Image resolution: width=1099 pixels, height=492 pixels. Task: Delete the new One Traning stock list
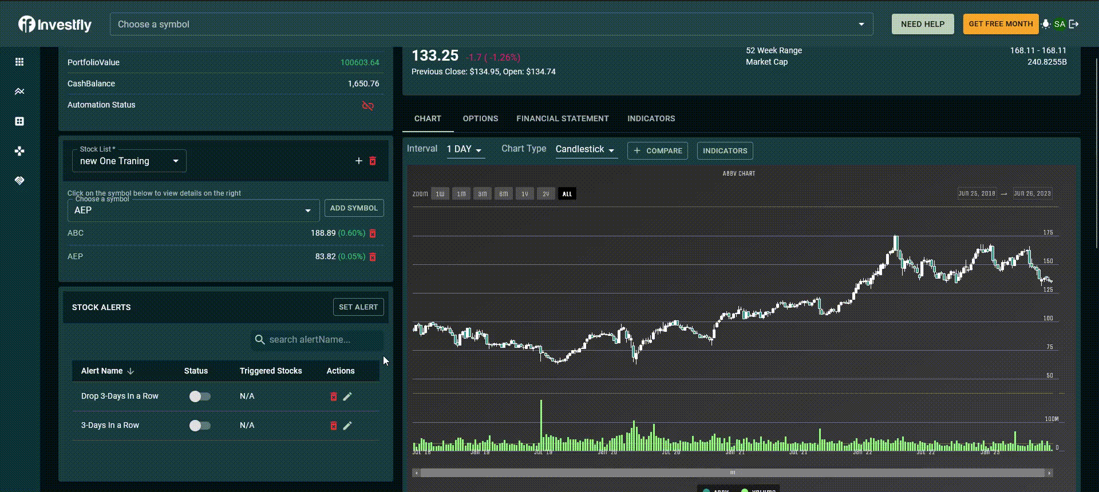[373, 161]
